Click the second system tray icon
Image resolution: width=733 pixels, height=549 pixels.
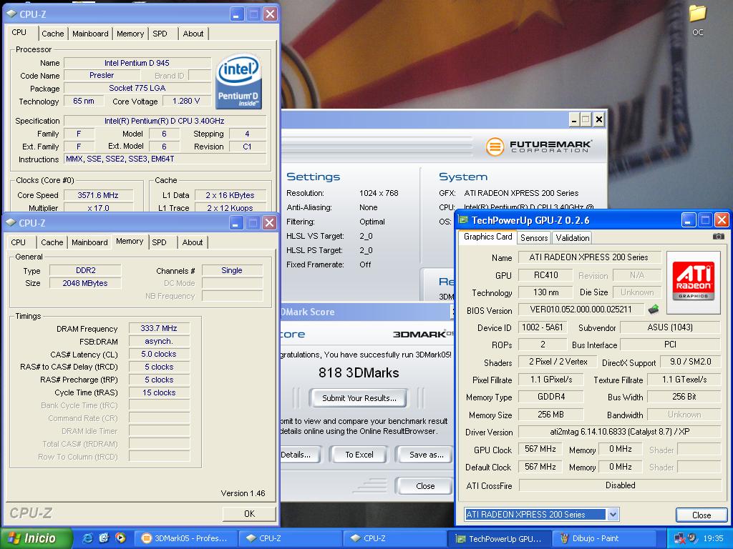point(692,538)
